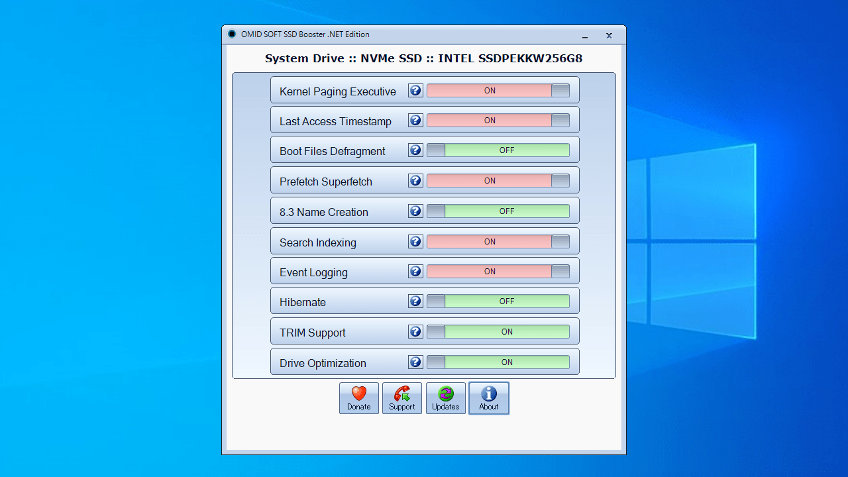848x477 pixels.
Task: Click the OMID SOFT SSD Booster window title
Action: click(305, 34)
